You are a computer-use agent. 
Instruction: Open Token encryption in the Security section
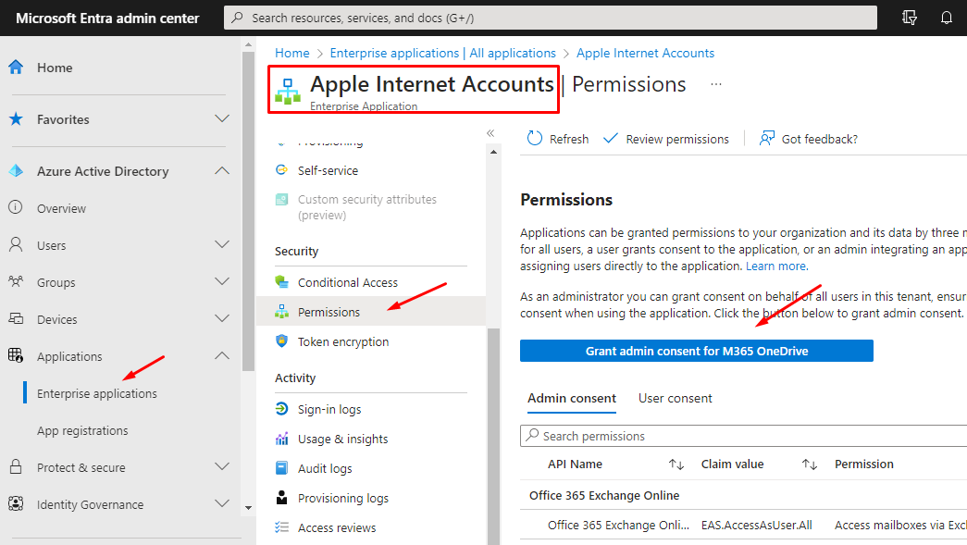click(342, 341)
